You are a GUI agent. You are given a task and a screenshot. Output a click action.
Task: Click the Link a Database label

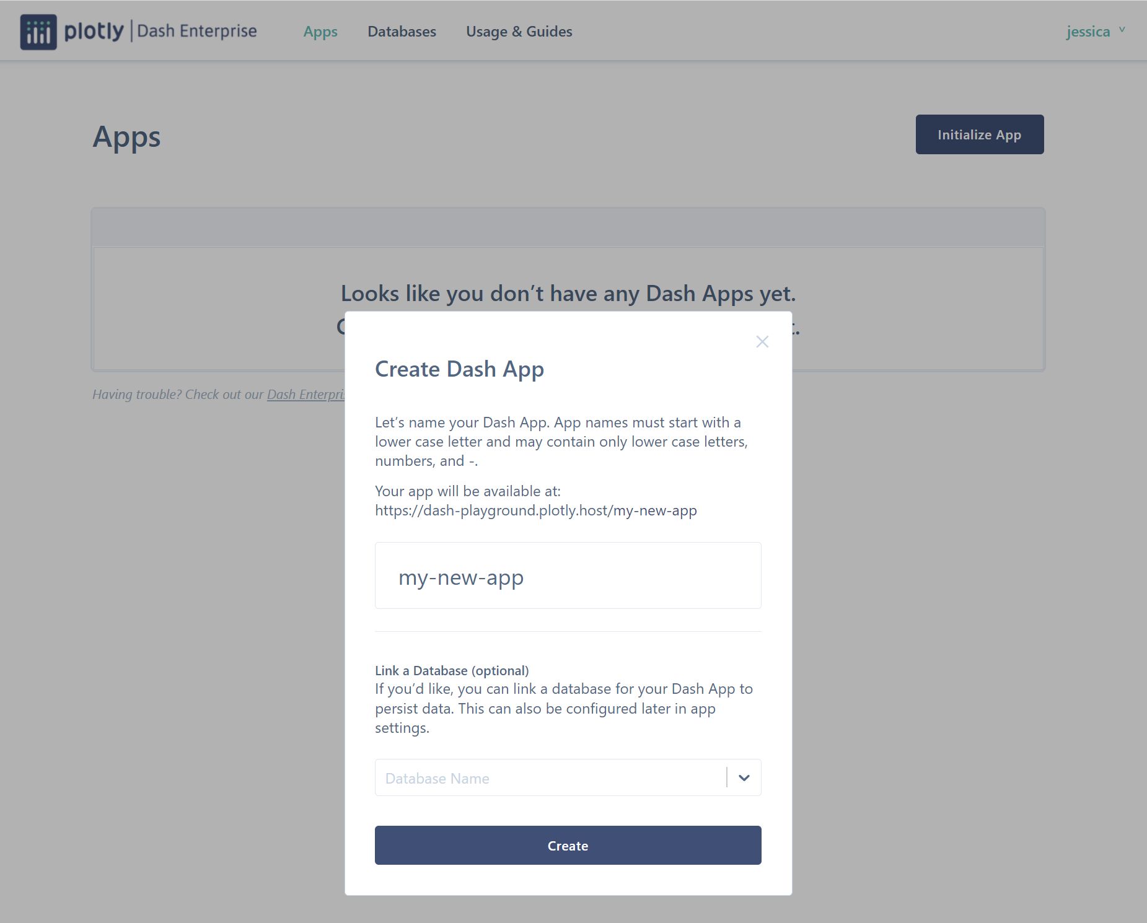pos(452,670)
